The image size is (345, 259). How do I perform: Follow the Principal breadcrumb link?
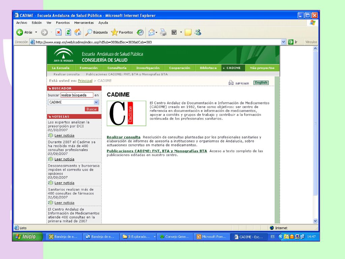coord(85,81)
